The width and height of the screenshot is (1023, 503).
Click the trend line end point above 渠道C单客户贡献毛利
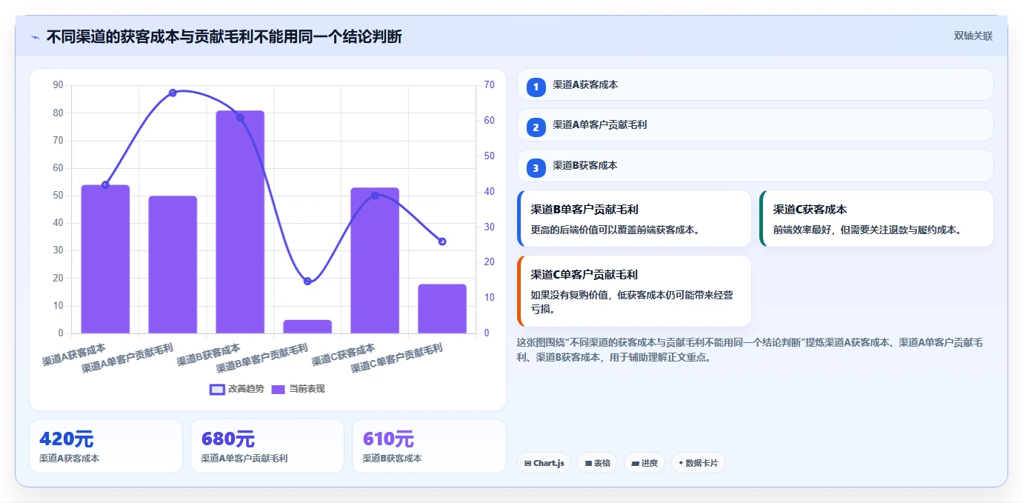point(442,241)
